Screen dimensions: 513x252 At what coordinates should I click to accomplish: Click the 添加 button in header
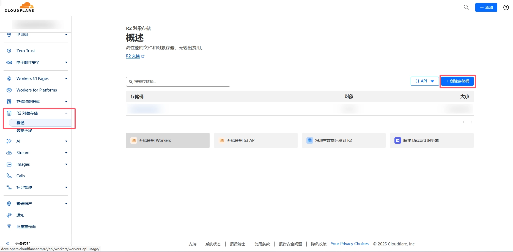click(486, 7)
